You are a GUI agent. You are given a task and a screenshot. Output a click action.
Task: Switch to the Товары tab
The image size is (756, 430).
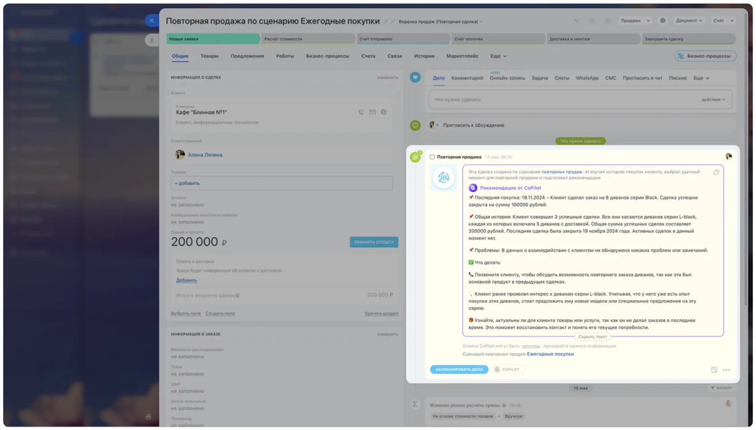click(209, 56)
